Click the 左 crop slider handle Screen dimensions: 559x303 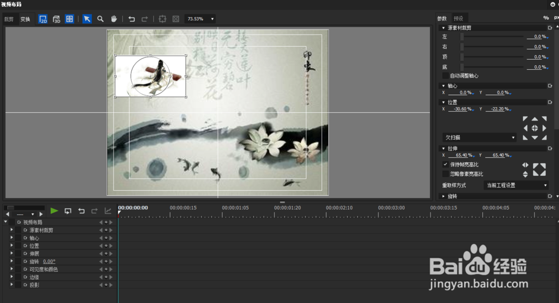click(x=462, y=37)
